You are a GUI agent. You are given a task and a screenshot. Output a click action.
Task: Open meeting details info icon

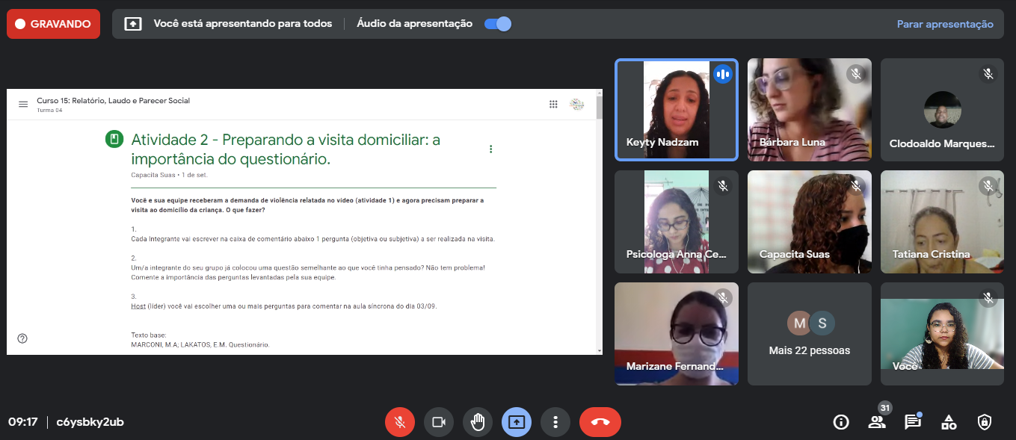841,422
